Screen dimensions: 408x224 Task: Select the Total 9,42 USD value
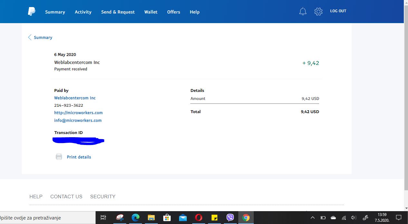tap(310, 112)
